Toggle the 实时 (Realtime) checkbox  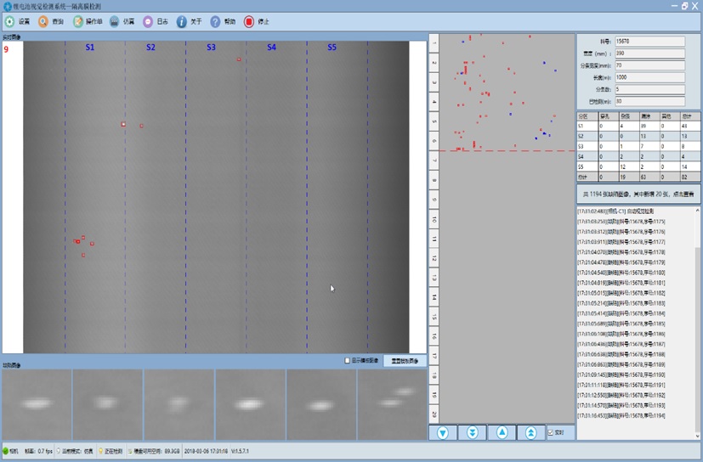(551, 432)
